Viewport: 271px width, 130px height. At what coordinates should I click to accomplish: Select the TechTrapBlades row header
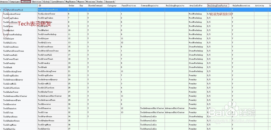(x=19, y=76)
